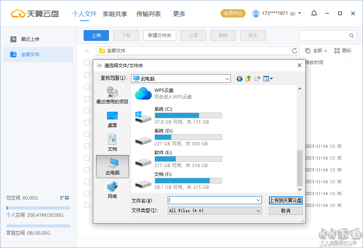Open the 文档 location in dialog sidebar
Screen dimensions: 363x248
(112, 142)
